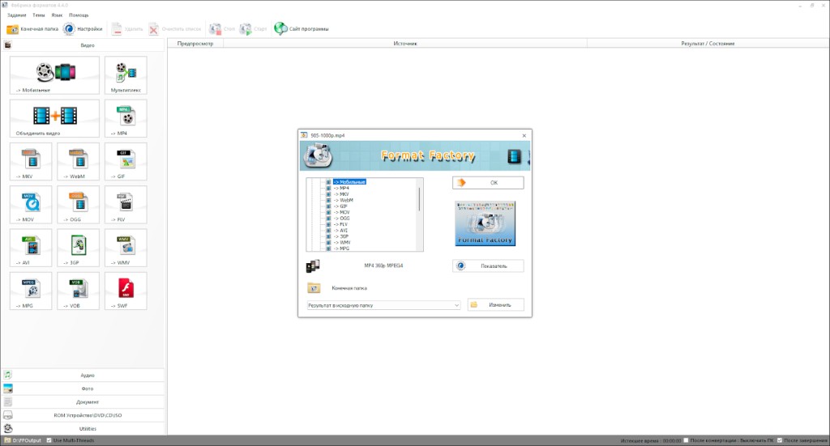This screenshot has width=830, height=446.
Task: Choose the -> OGG format tile
Action: point(78,205)
